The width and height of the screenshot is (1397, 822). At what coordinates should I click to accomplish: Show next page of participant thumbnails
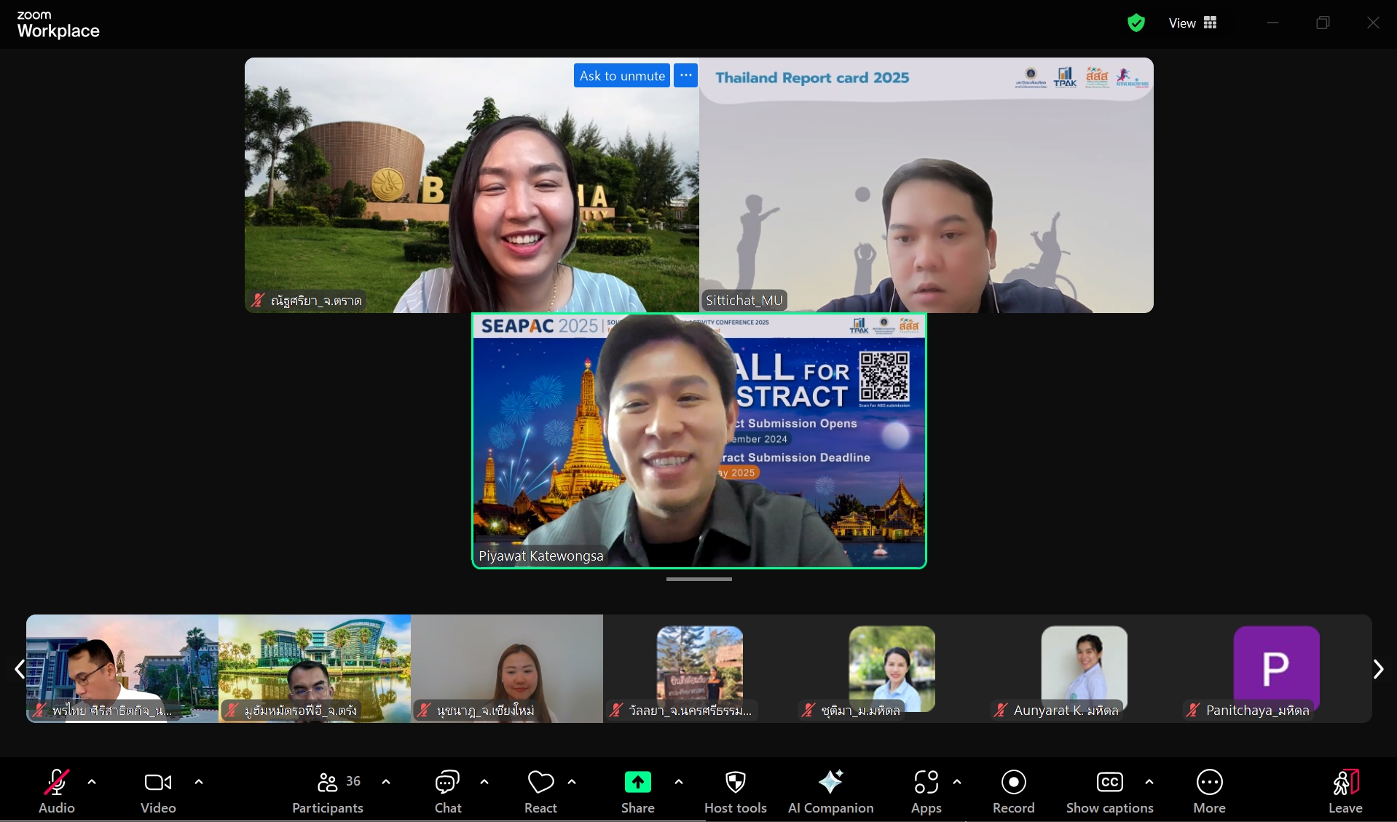[1378, 669]
